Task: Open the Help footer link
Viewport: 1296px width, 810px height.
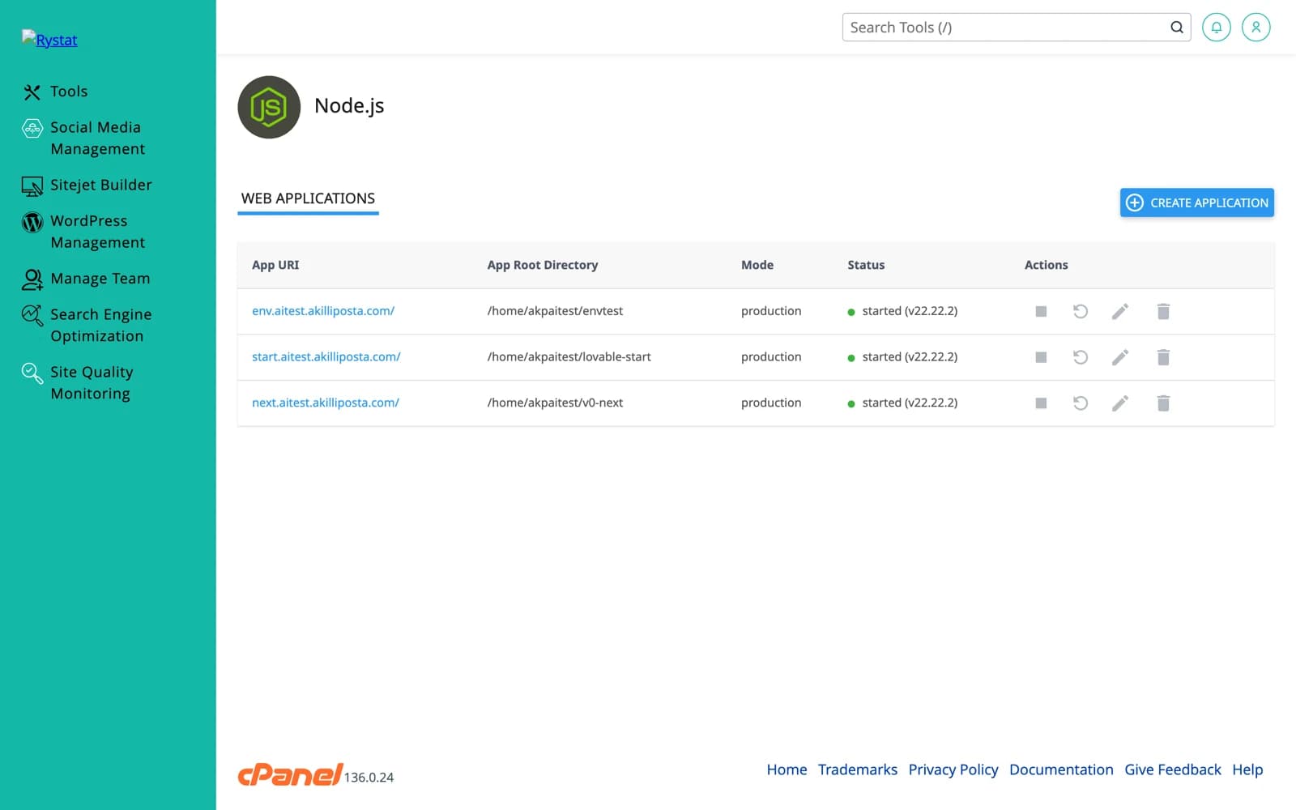Action: pos(1247,769)
